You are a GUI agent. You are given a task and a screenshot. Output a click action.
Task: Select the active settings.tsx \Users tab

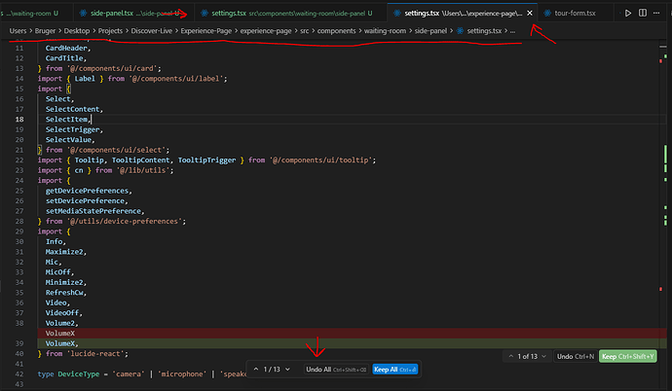tap(463, 14)
